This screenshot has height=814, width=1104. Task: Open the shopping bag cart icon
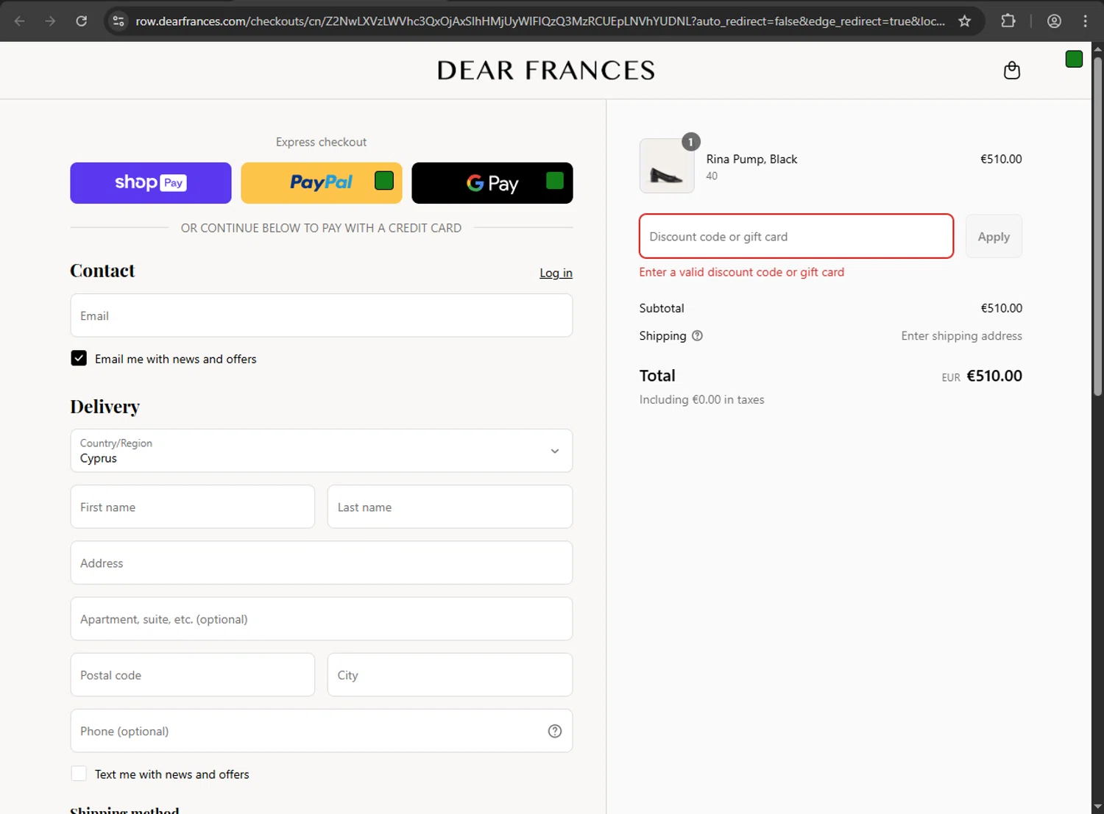(1012, 71)
